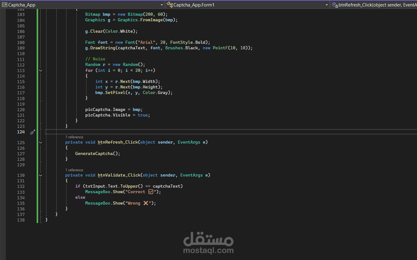
Task: Click the GenerateCaptcha(); call on line 126
Action: tap(98, 153)
